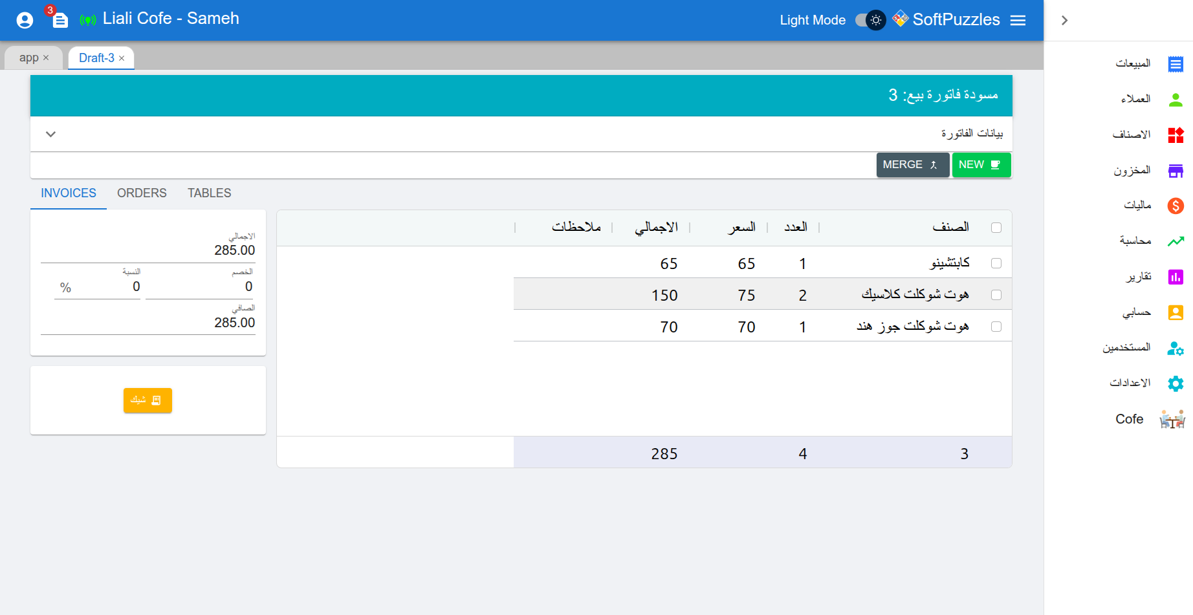Open the user account profile icon

tap(25, 20)
